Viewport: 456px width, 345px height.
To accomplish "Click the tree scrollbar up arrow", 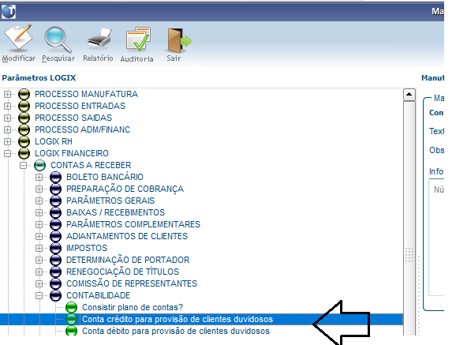I will coord(409,95).
